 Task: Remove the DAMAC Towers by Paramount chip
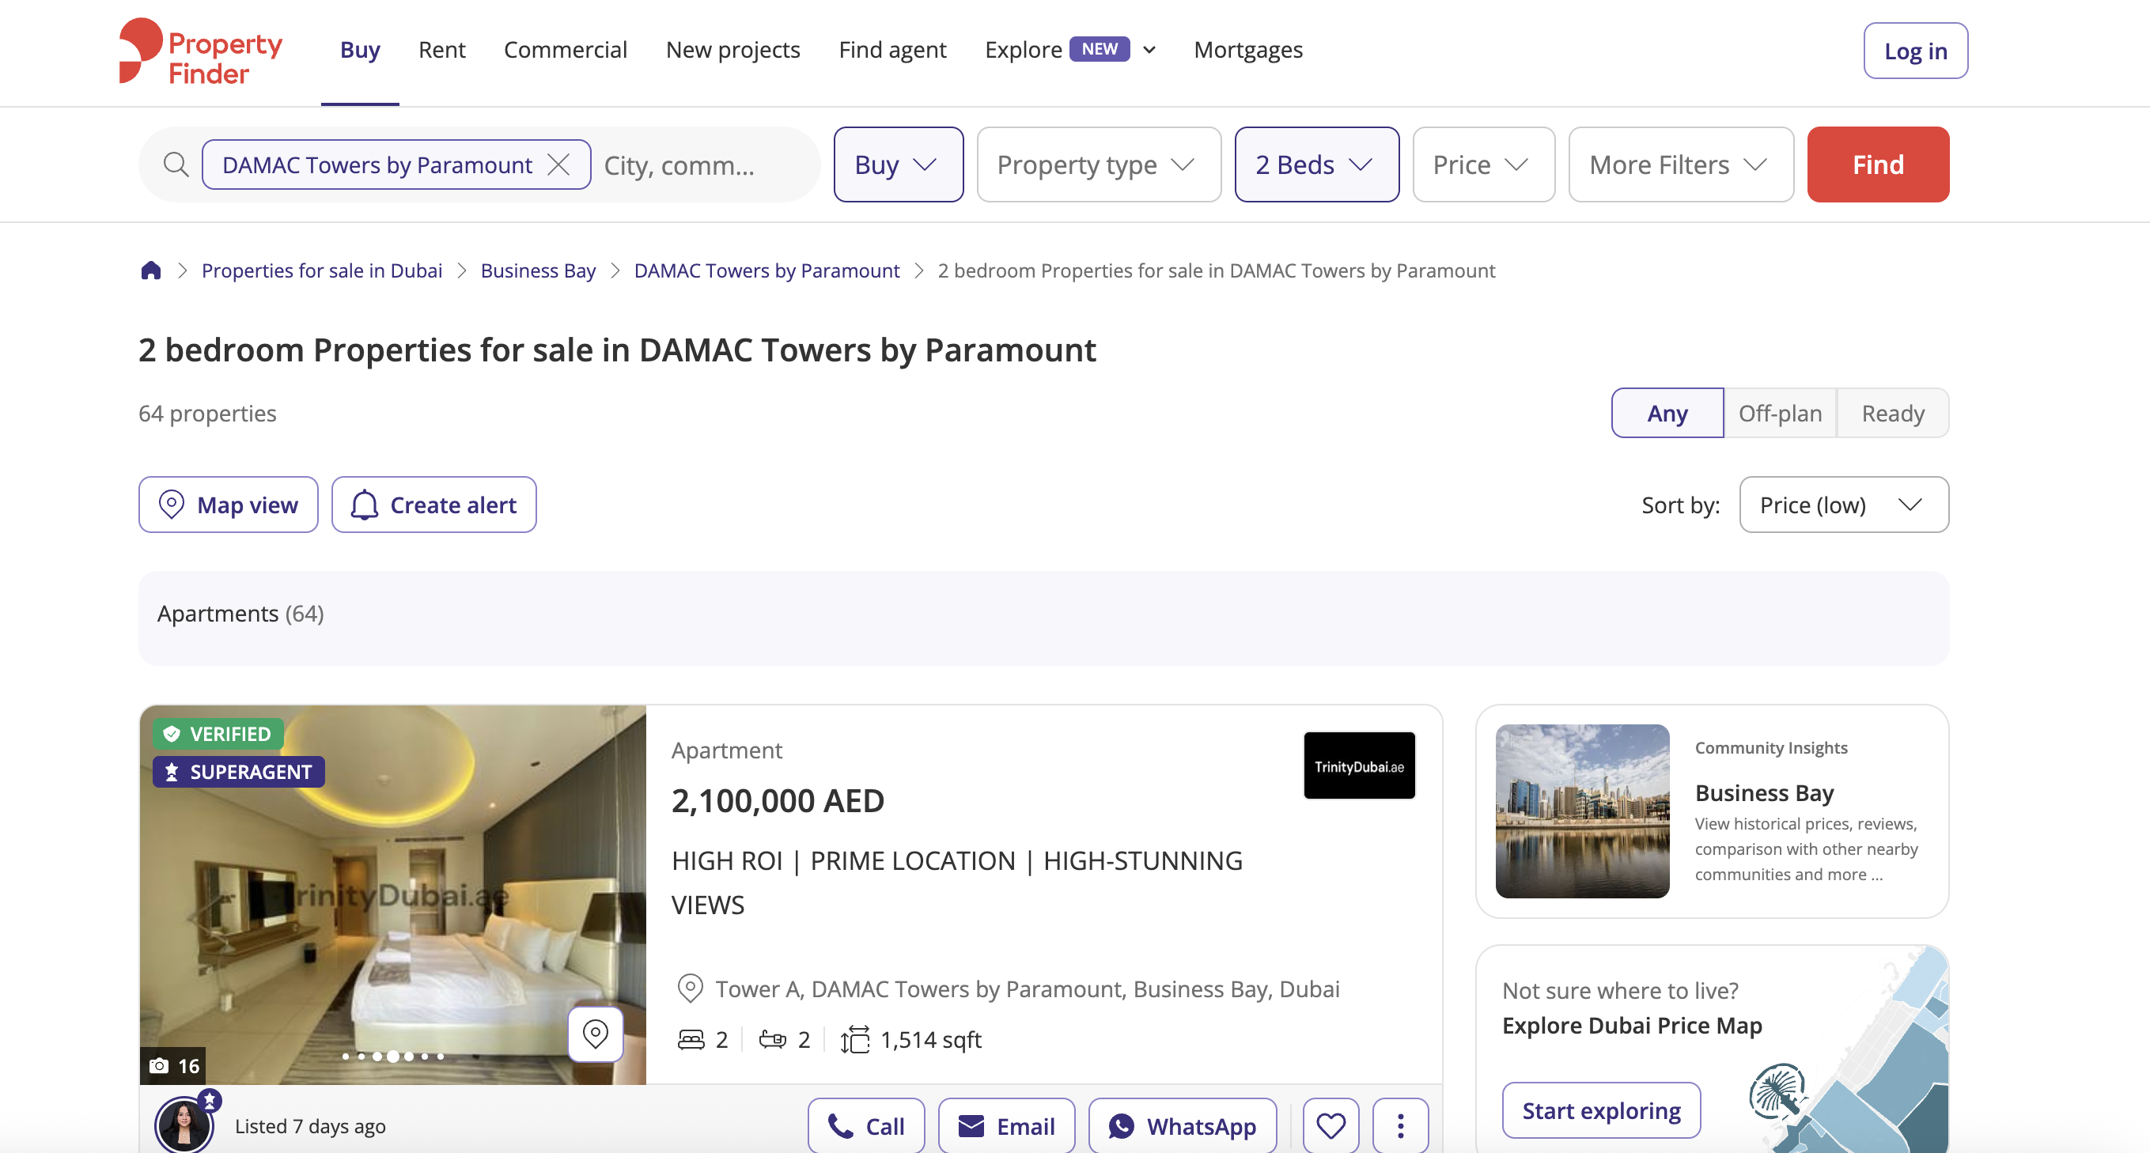[x=558, y=164]
